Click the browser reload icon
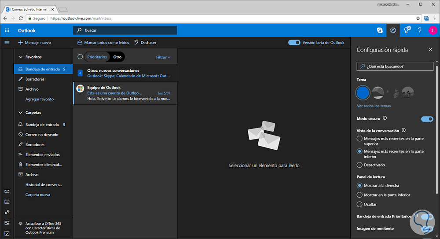The width and height of the screenshot is (440, 239). [x=21, y=18]
